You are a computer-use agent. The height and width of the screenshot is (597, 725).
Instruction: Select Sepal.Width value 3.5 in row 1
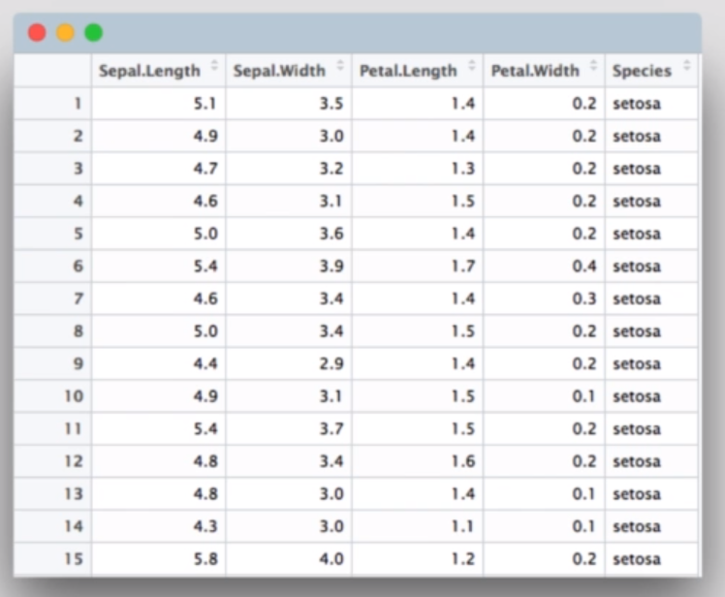click(289, 103)
